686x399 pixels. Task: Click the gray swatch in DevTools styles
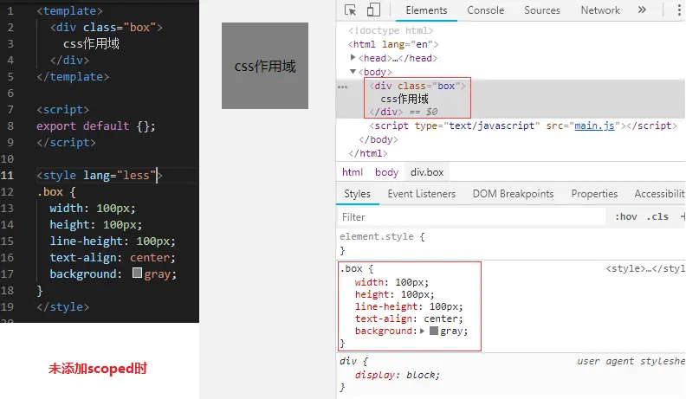pos(434,331)
